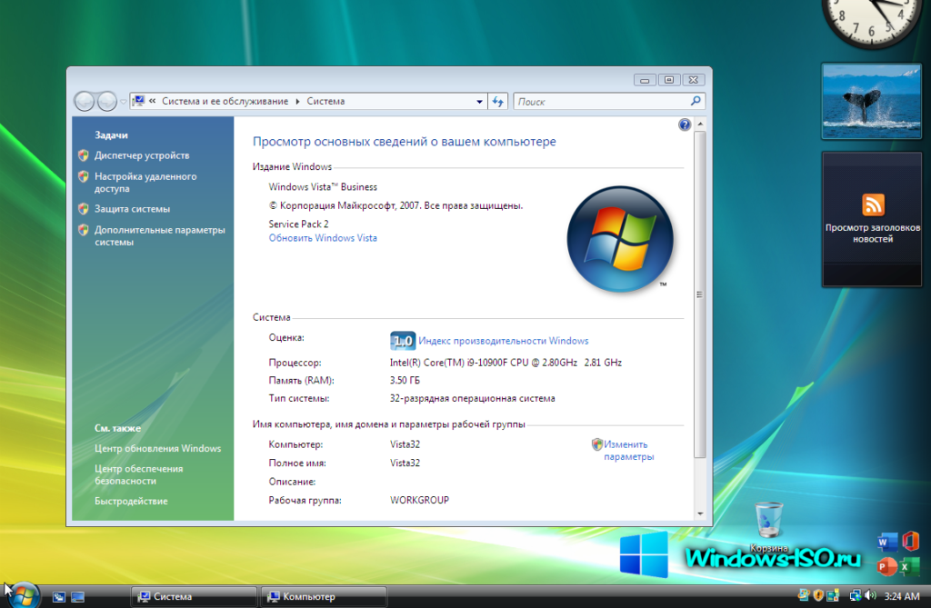Open Защита системы link
This screenshot has width=931, height=608.
(x=133, y=209)
